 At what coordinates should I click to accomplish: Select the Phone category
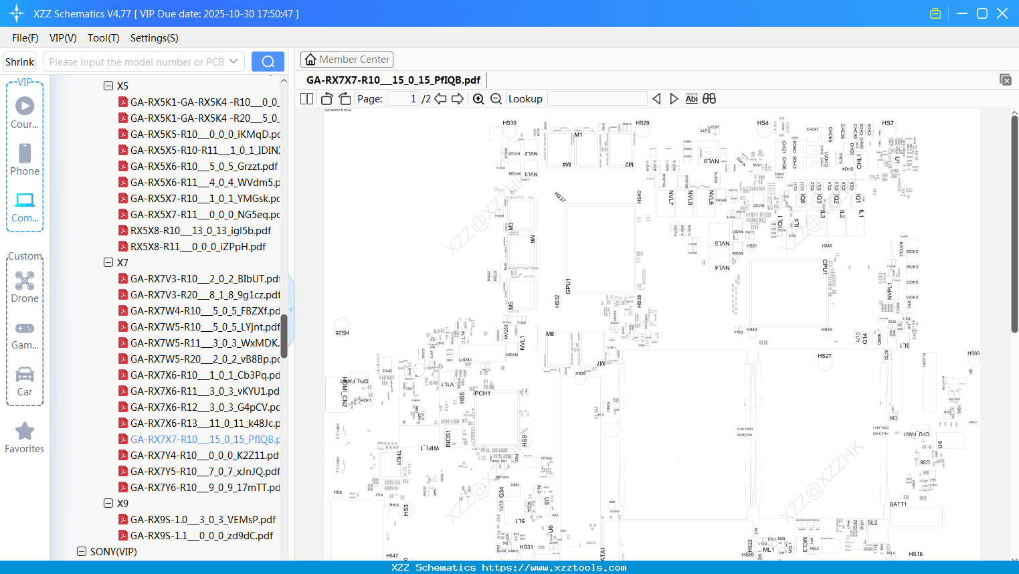[x=25, y=159]
